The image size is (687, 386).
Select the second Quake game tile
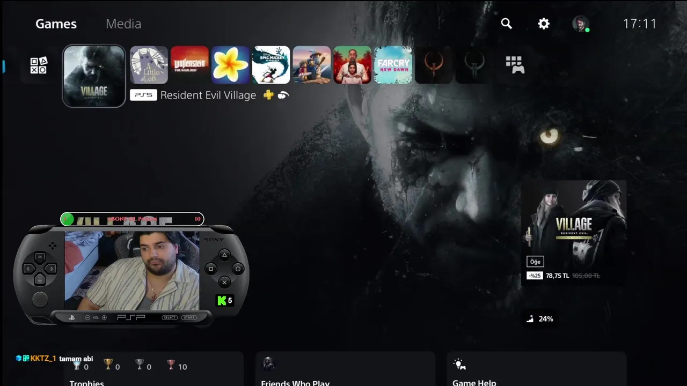[x=474, y=65]
